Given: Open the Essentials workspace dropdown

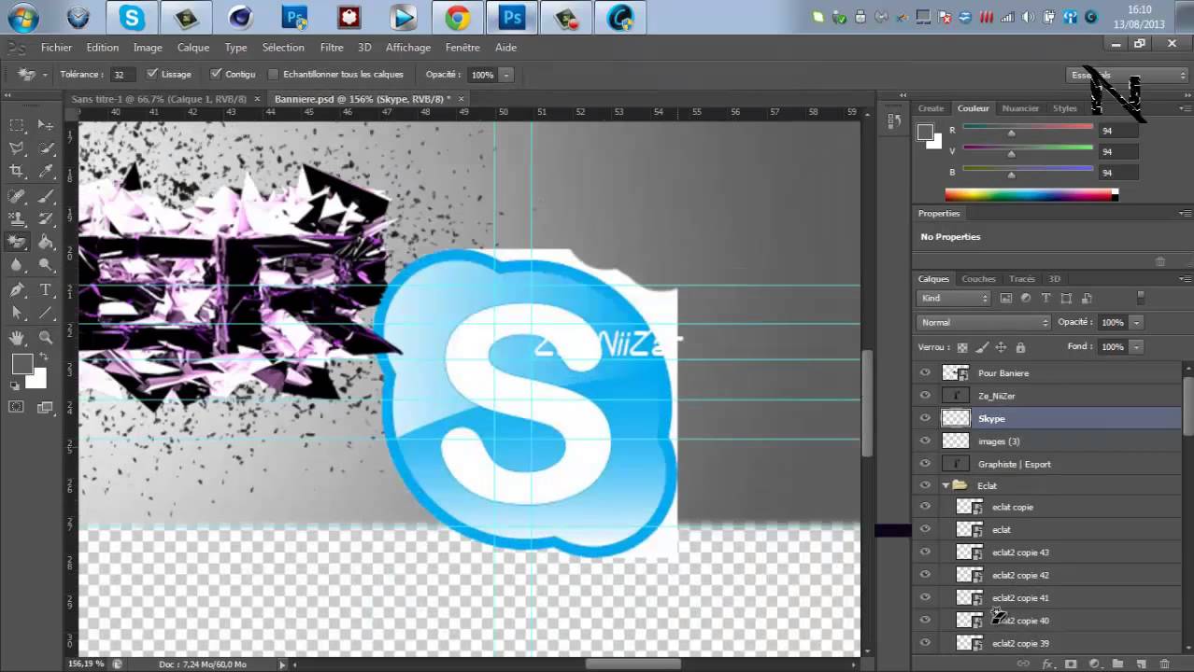Looking at the screenshot, I should [1128, 75].
